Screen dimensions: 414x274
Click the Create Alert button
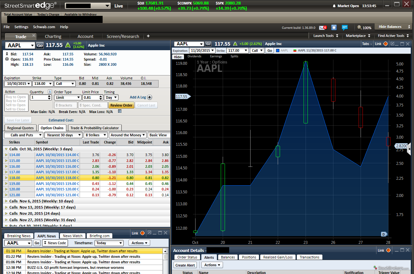(185, 265)
